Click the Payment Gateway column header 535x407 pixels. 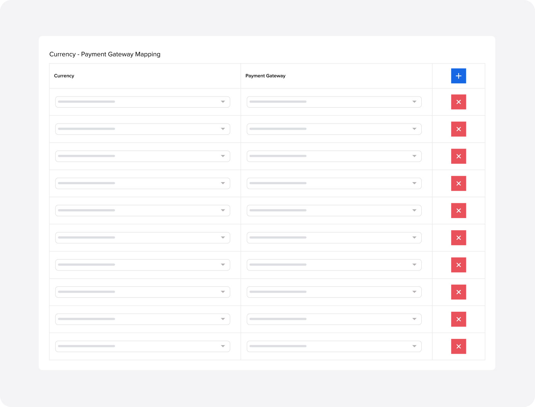(265, 76)
